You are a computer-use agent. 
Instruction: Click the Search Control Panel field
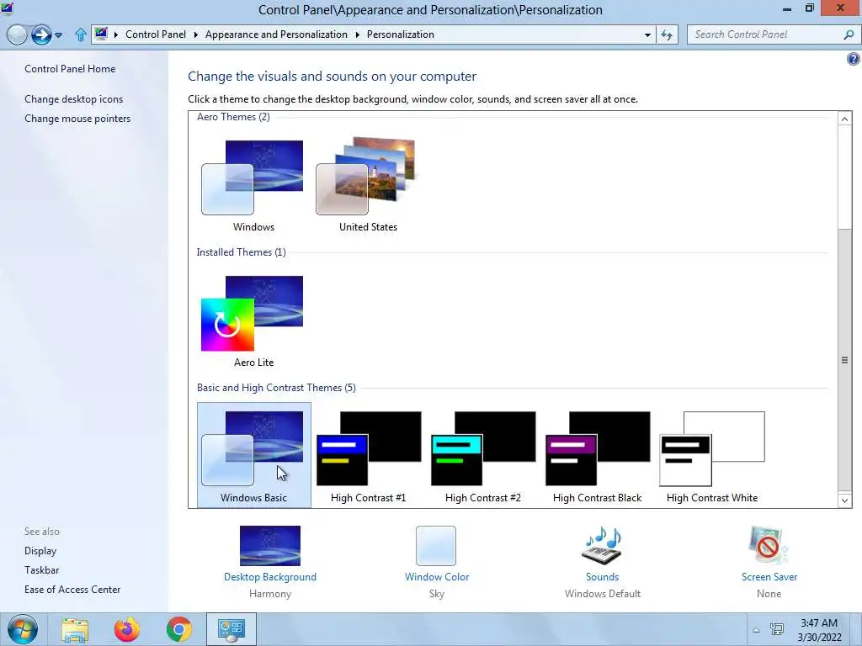point(773,34)
